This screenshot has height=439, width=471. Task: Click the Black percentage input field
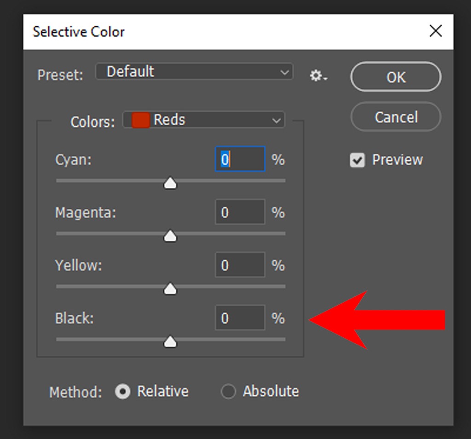[240, 318]
